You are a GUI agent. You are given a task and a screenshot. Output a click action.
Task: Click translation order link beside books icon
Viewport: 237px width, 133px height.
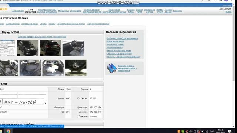(127, 68)
